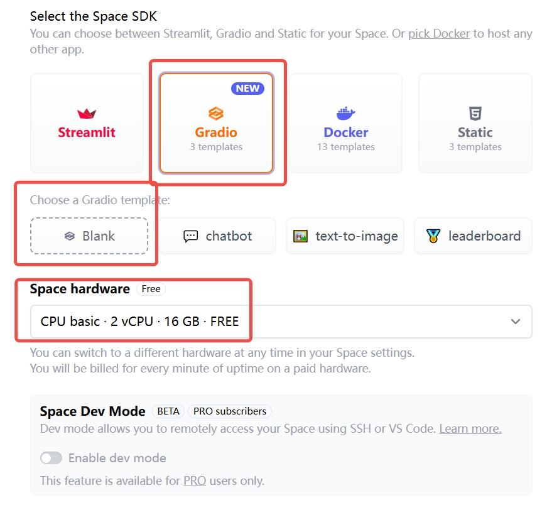Click the Gradio orange logo icon
The height and width of the screenshot is (510, 547).
click(x=216, y=114)
